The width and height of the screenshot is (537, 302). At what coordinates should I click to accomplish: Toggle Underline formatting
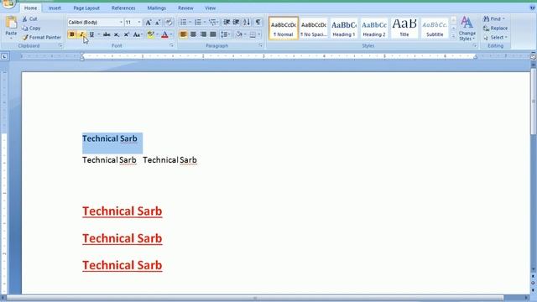point(91,34)
